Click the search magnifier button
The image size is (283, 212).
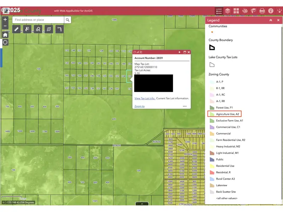(x=67, y=20)
